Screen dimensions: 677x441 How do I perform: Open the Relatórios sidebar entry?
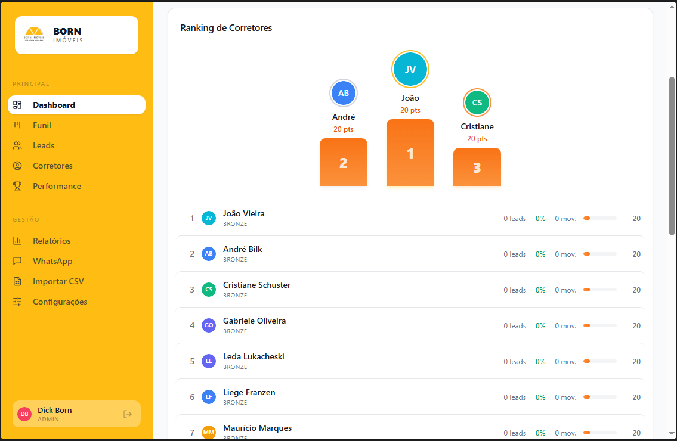click(51, 241)
